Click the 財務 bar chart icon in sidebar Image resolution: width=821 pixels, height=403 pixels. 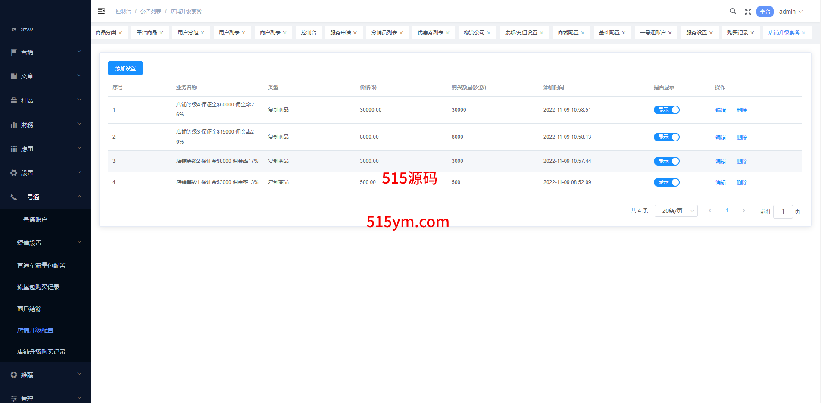click(x=14, y=125)
